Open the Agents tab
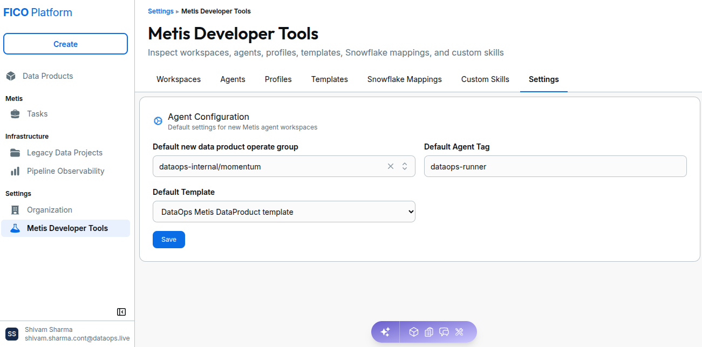 coord(233,79)
